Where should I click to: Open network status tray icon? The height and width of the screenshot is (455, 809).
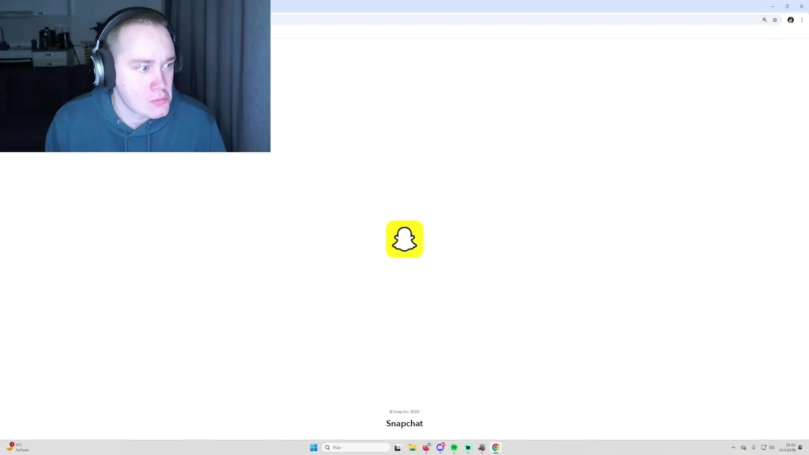coord(763,447)
